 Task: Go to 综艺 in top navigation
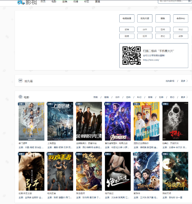86,2
